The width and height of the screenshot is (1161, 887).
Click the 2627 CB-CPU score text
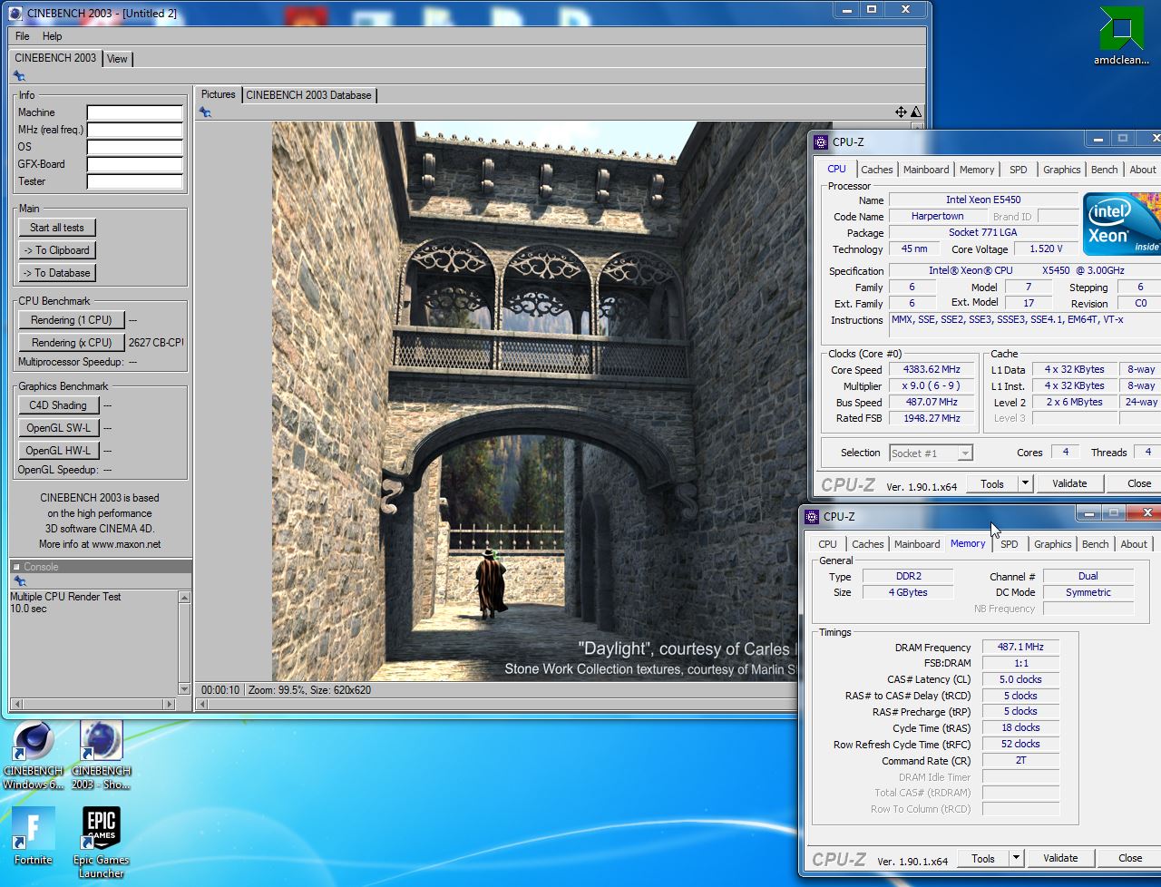coord(156,343)
